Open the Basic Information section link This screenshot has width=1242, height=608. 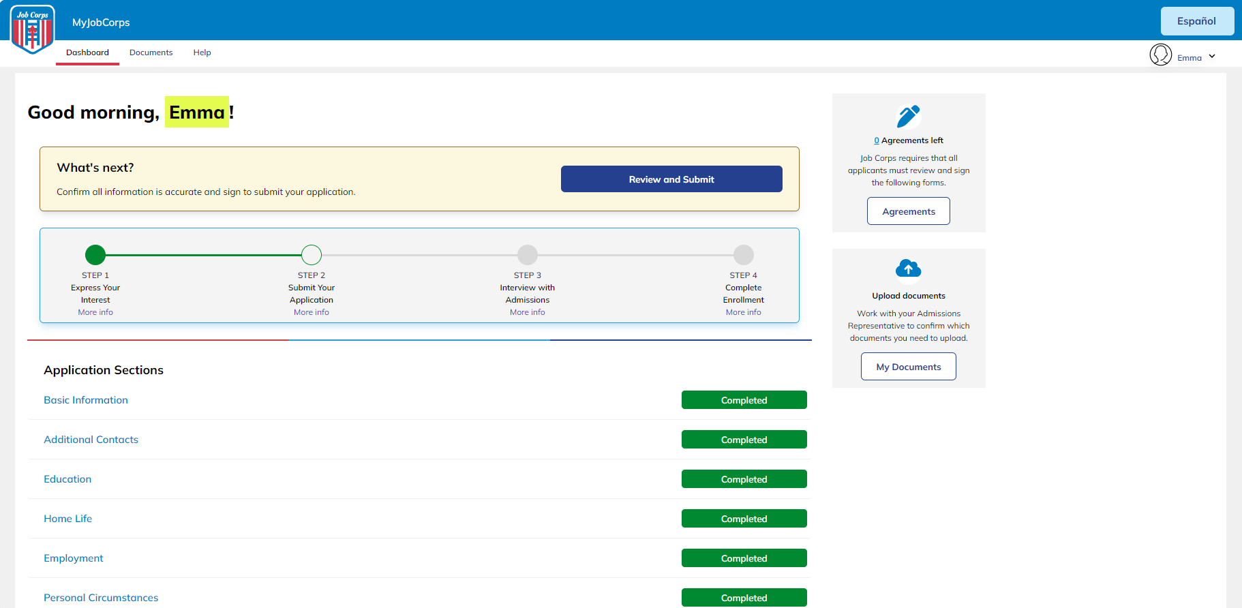[x=86, y=400]
